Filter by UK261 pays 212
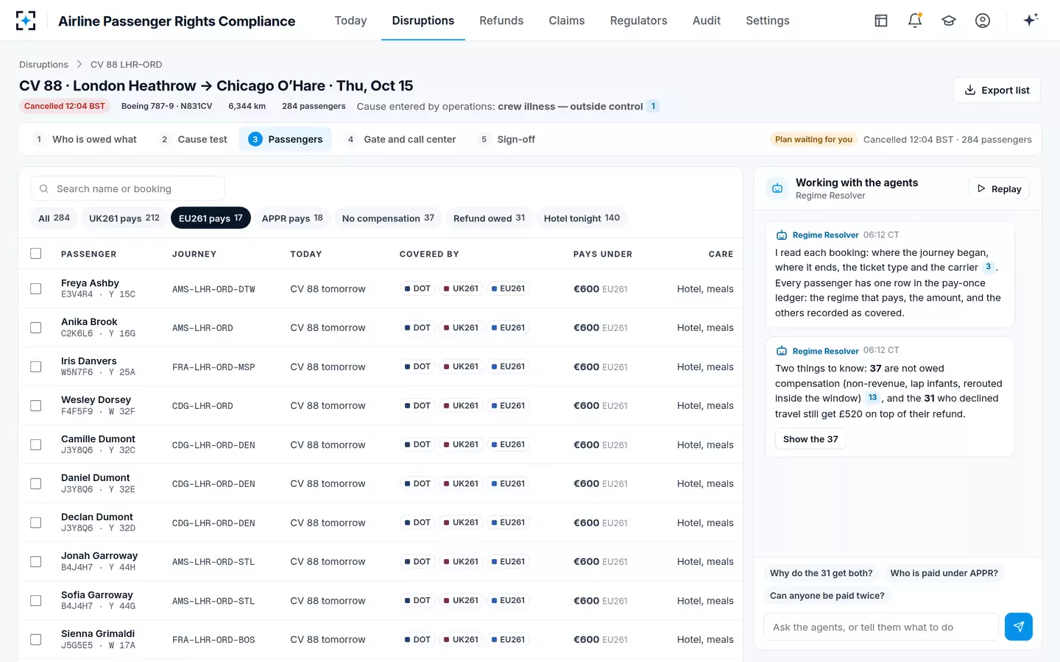The height and width of the screenshot is (662, 1060). pos(124,218)
